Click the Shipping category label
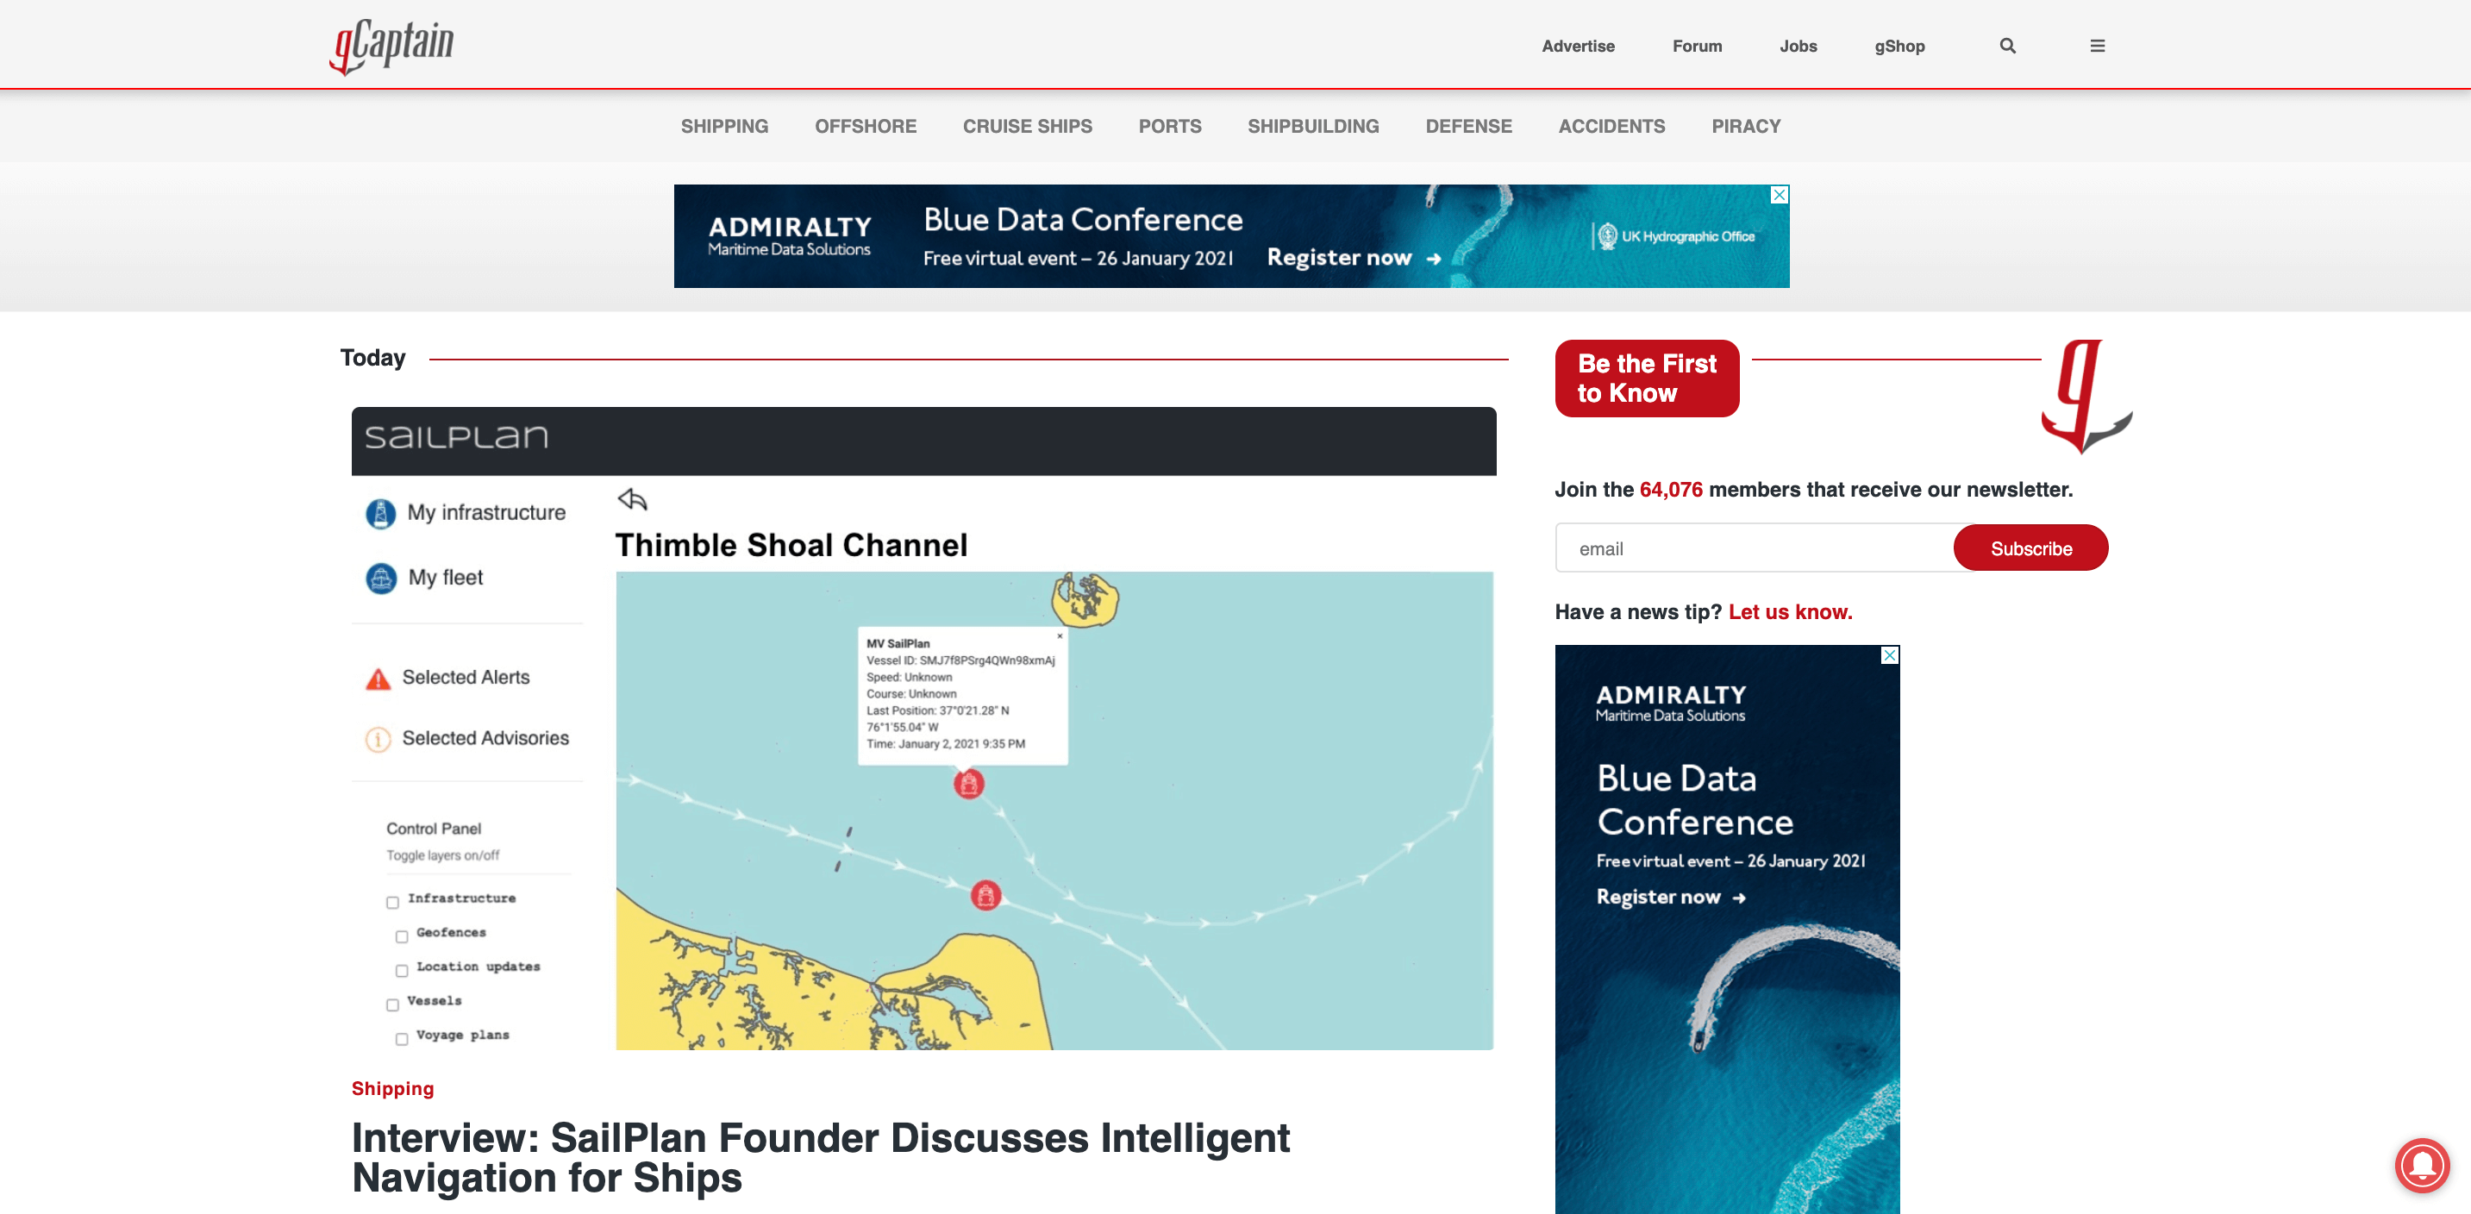This screenshot has width=2471, height=1214. (x=392, y=1088)
